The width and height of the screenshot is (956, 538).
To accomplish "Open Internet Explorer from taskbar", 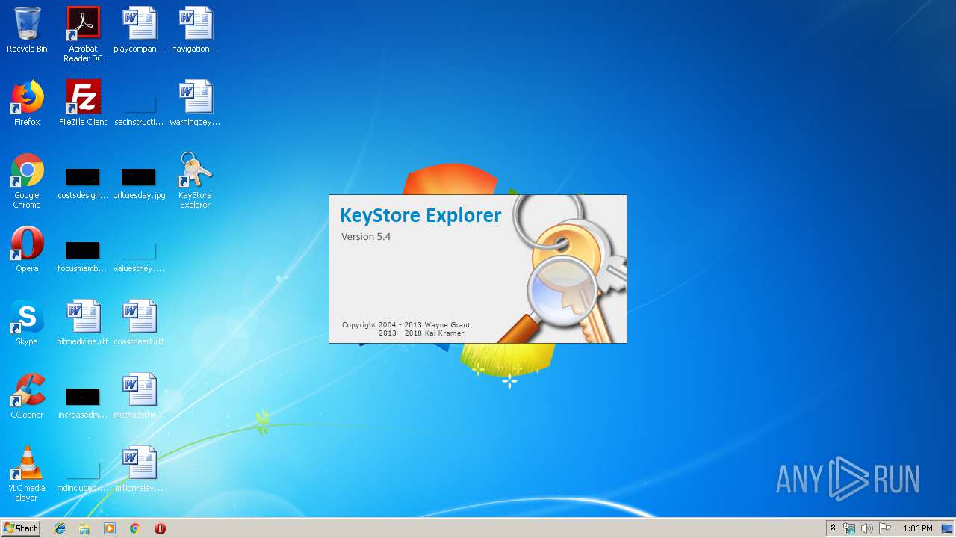I will pyautogui.click(x=60, y=528).
